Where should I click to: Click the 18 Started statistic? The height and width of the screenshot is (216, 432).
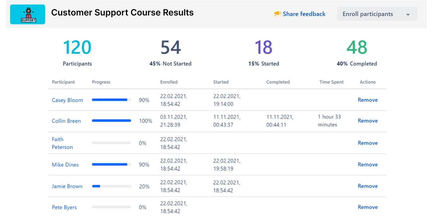click(x=264, y=53)
